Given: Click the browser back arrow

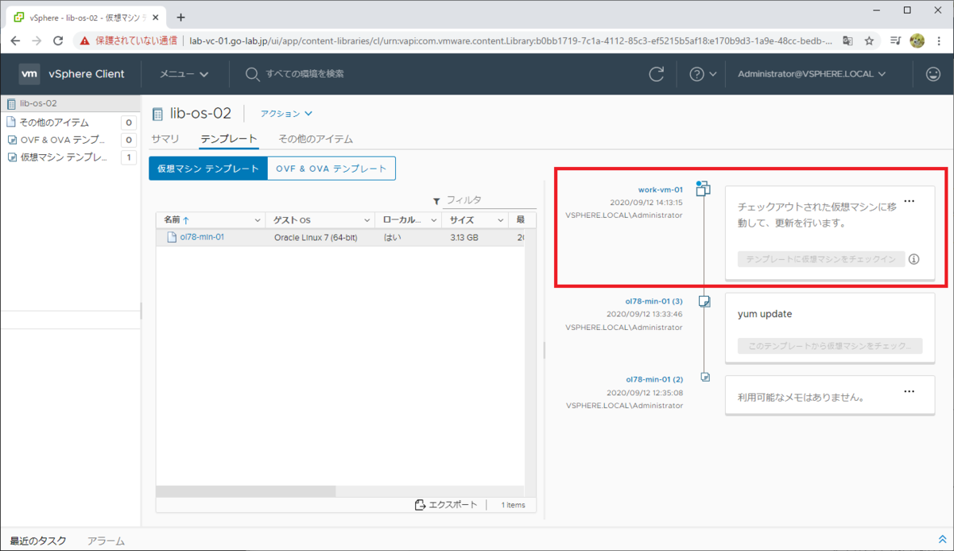Looking at the screenshot, I should [16, 41].
